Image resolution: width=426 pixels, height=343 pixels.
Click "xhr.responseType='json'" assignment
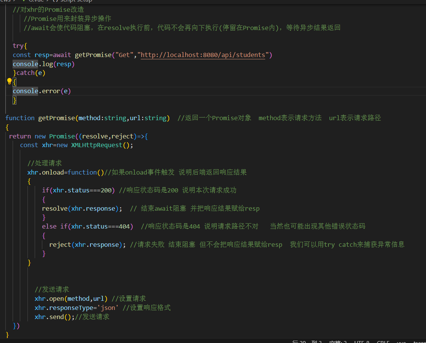[x=76, y=308]
